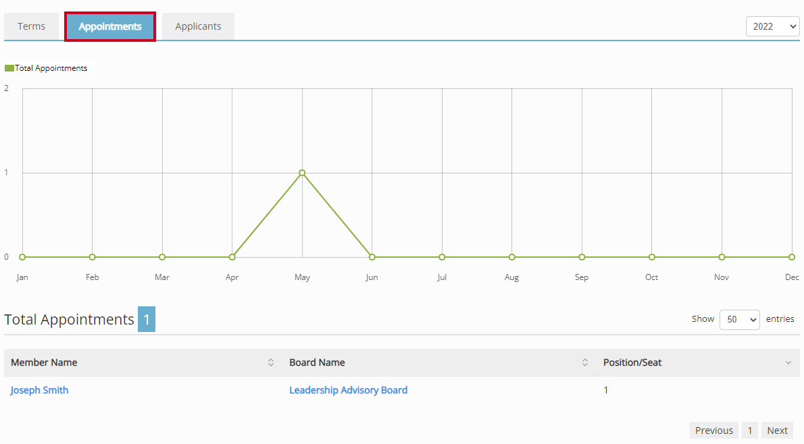Image resolution: width=804 pixels, height=444 pixels.
Task: Click the Member Name column header
Action: point(143,362)
